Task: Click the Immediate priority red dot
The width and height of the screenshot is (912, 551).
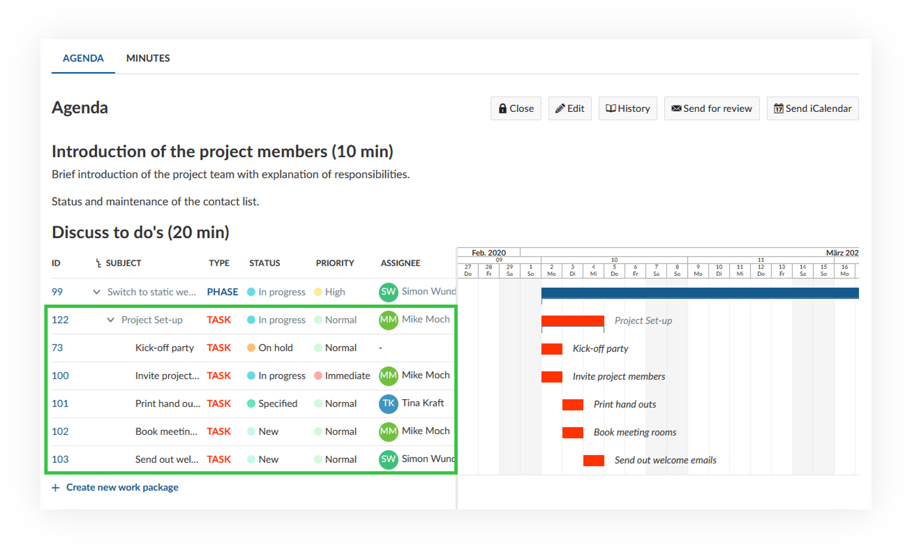Action: (318, 375)
